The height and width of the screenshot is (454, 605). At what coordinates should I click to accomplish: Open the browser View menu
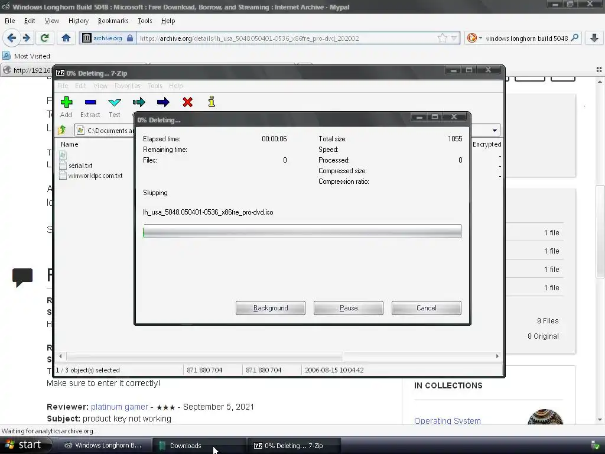(52, 21)
